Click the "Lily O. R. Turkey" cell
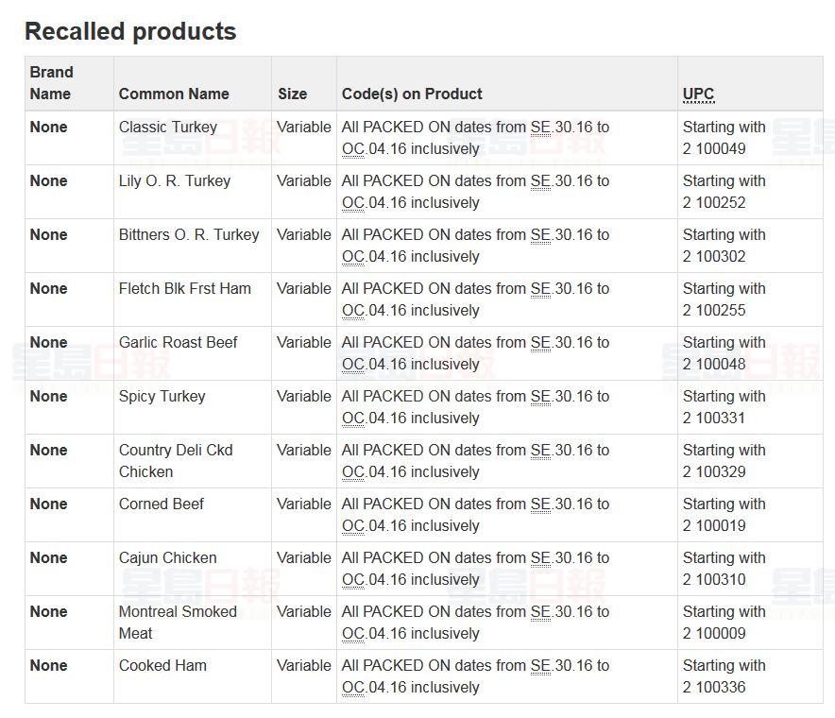 [175, 180]
